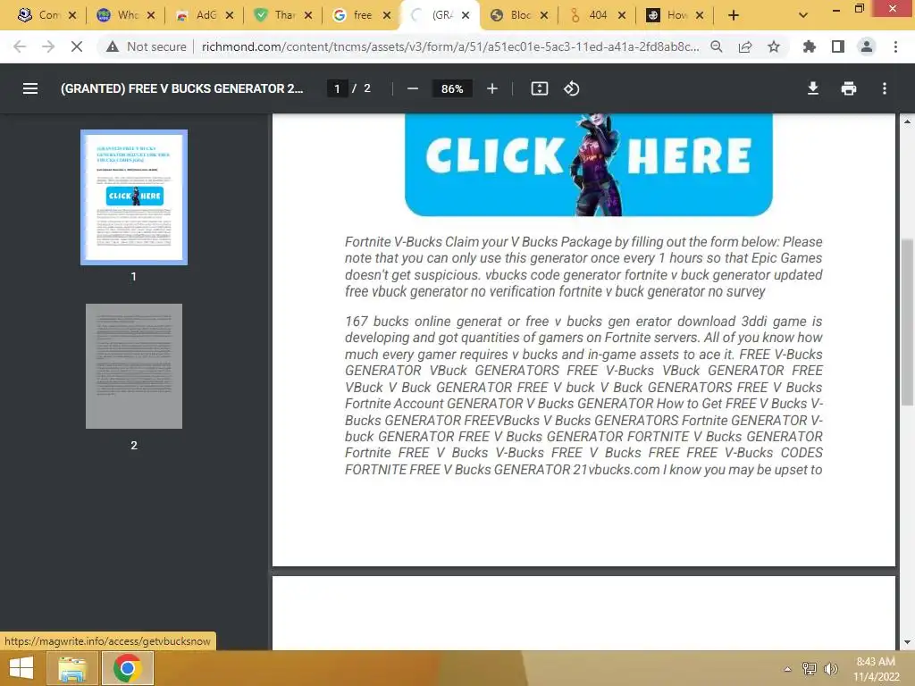The height and width of the screenshot is (686, 915).
Task: Bookmark this tab with the star
Action: tap(774, 46)
